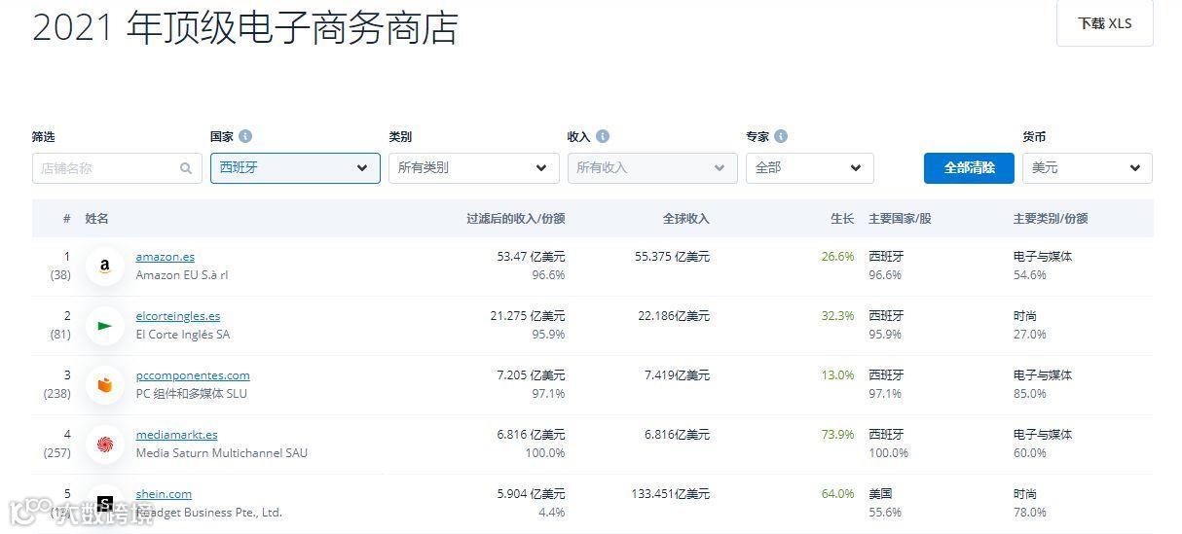Focus the 店铺名称 search input
The width and height of the screenshot is (1182, 534).
pos(117,168)
